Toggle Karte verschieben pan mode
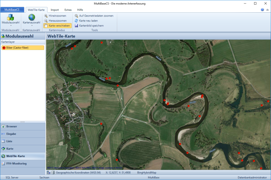The height and width of the screenshot is (180, 271). (x=57, y=26)
